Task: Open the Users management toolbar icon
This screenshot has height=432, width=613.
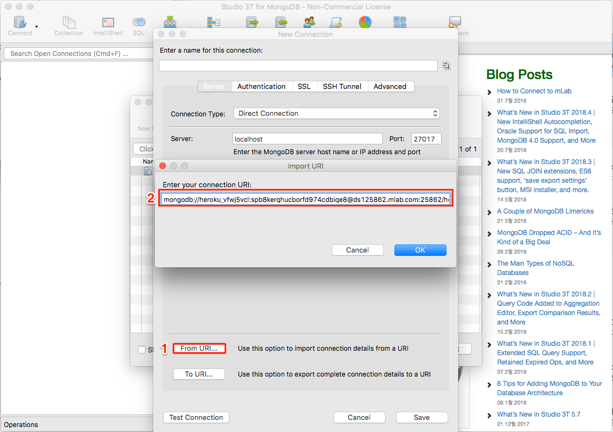Action: pyautogui.click(x=309, y=21)
